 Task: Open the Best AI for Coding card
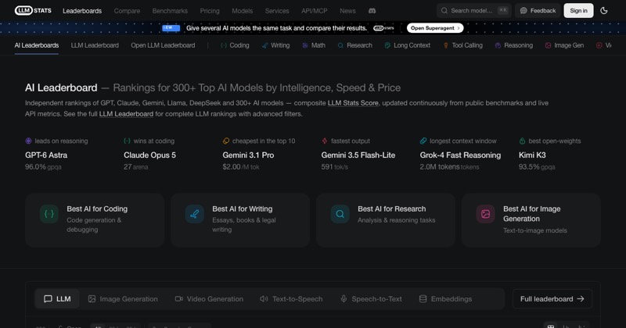[x=95, y=220]
